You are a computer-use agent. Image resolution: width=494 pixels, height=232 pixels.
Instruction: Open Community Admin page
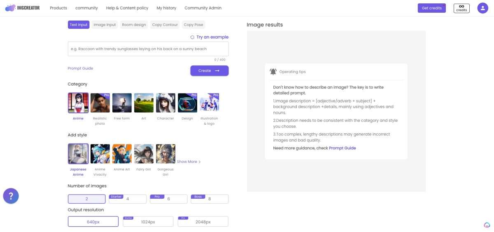click(203, 8)
